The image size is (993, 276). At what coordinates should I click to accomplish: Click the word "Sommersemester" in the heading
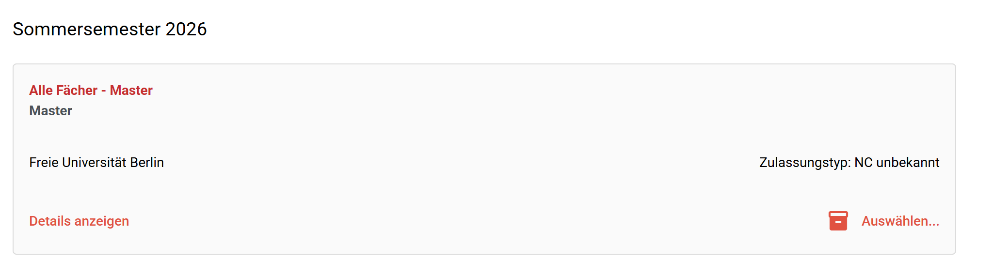coord(86,29)
